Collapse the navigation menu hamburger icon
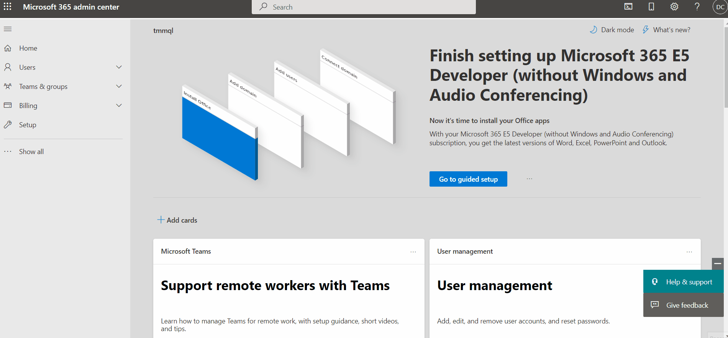 tap(8, 29)
